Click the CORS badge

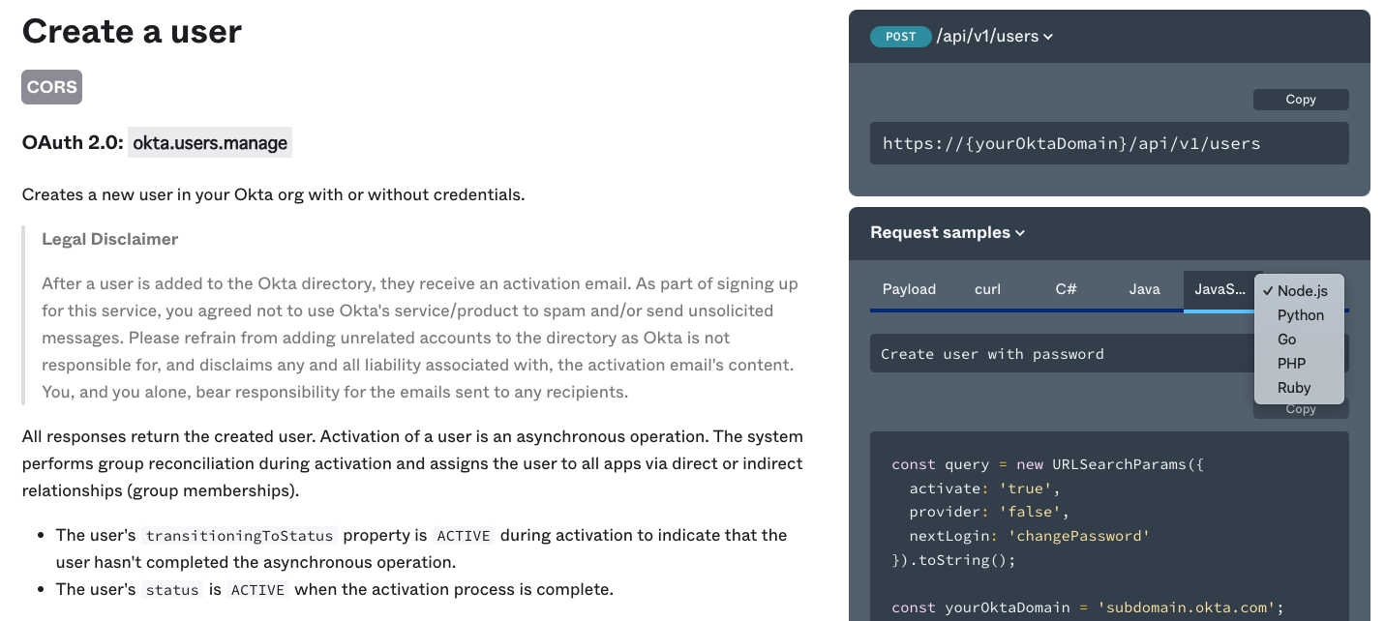(x=52, y=87)
